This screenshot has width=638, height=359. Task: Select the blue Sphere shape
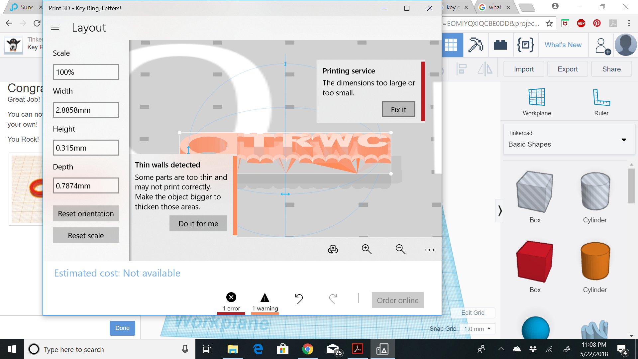(x=535, y=328)
